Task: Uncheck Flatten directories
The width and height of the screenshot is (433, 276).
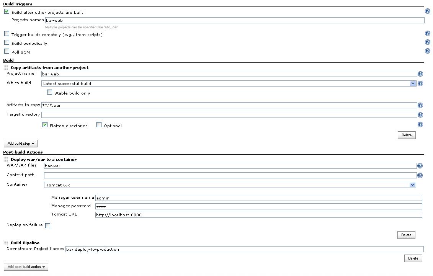Action: [45, 125]
